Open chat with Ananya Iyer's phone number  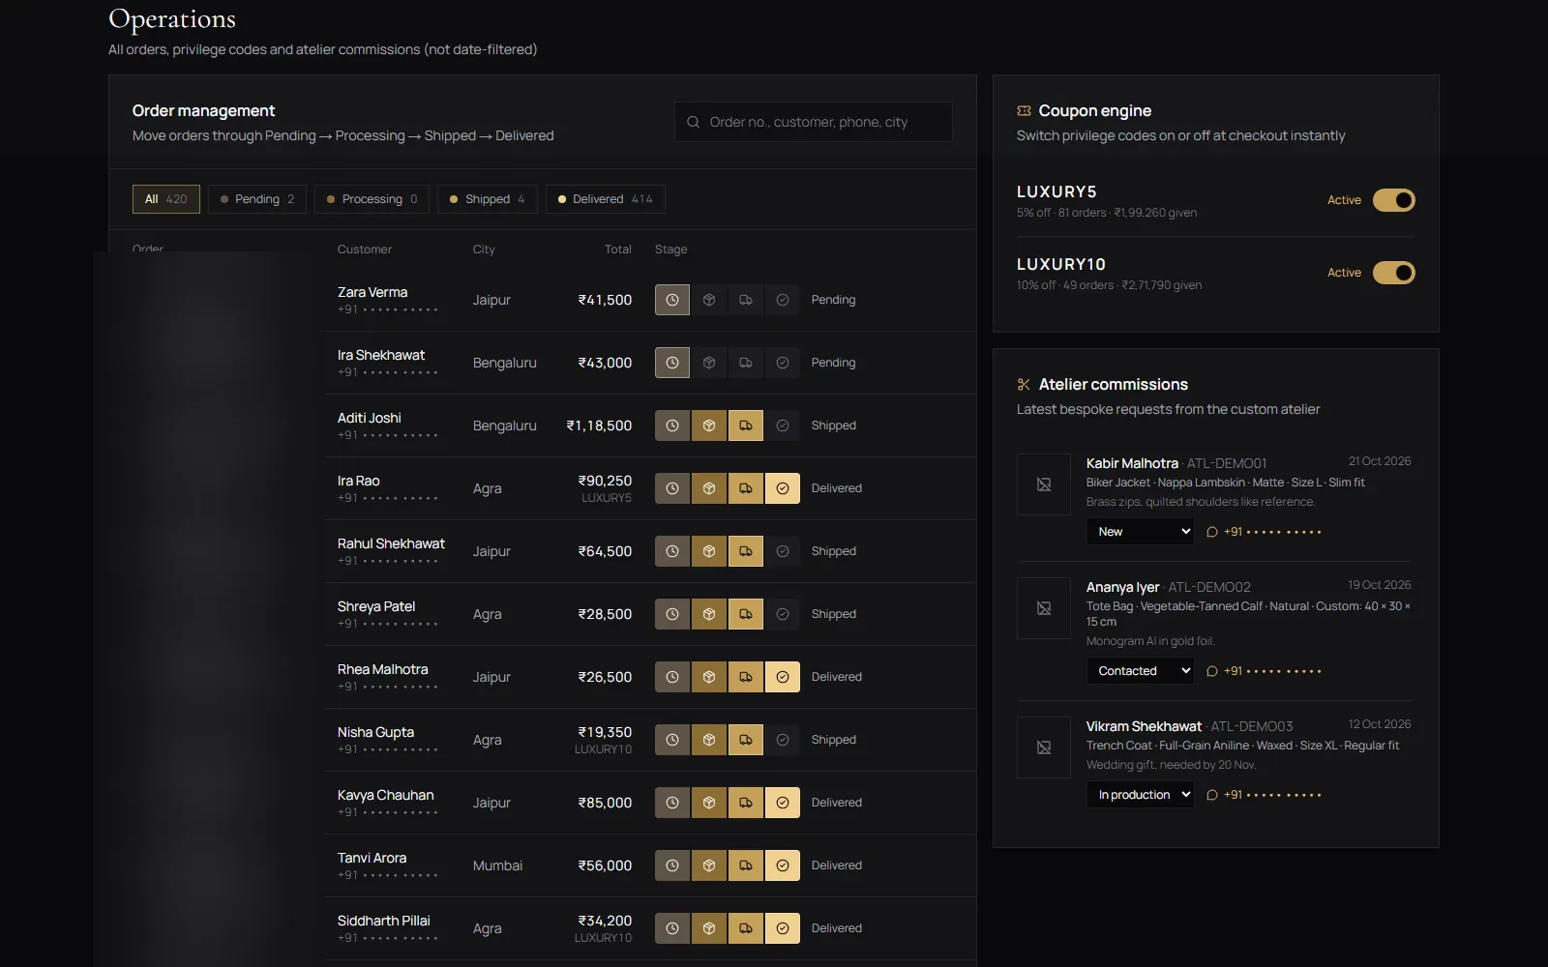tap(1264, 671)
